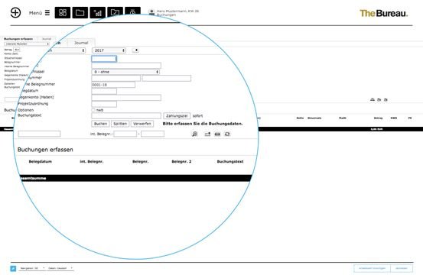Click the interne Belegnummer field showing 0001-18

113,85
